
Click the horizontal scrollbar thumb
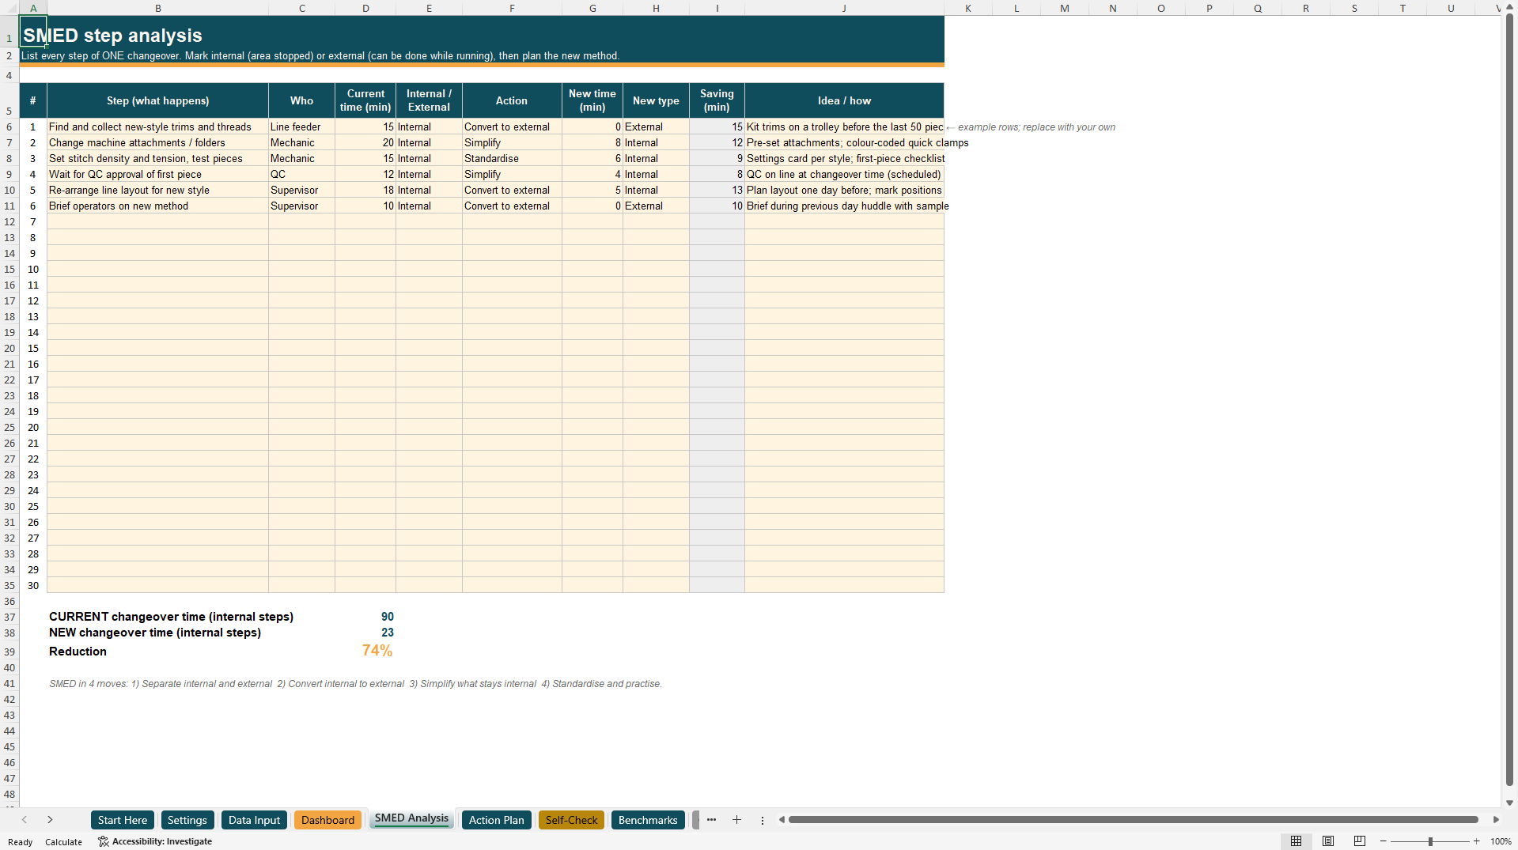(1133, 820)
